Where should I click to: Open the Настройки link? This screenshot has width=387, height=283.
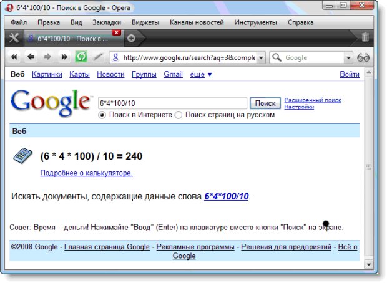[299, 107]
